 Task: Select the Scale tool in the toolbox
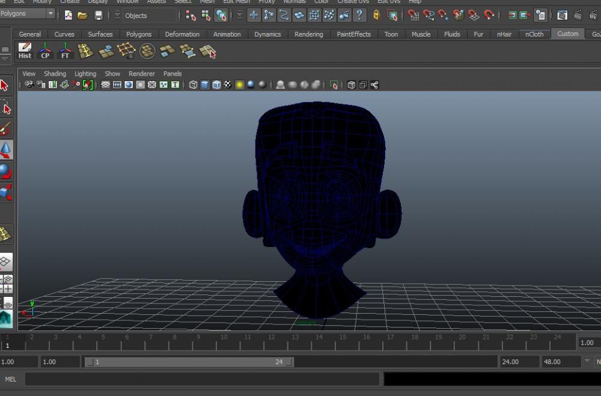(x=5, y=192)
